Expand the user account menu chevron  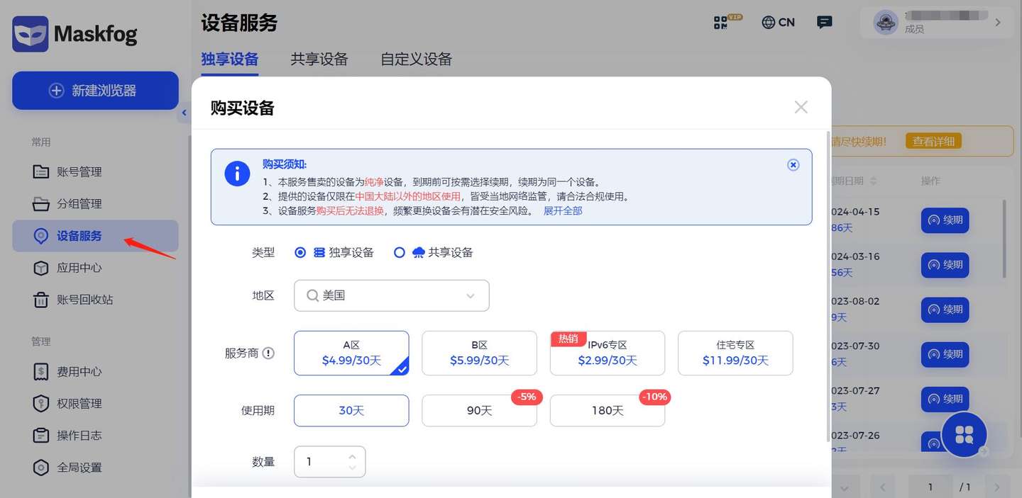[998, 23]
